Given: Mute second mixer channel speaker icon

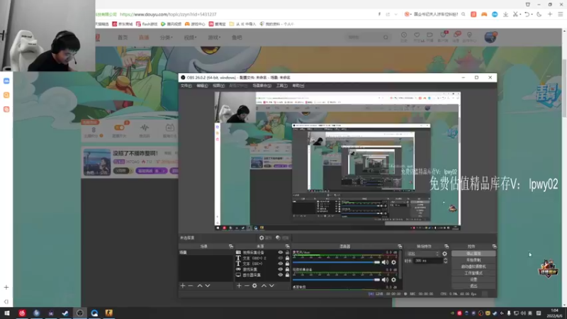Looking at the screenshot, I should point(385,279).
